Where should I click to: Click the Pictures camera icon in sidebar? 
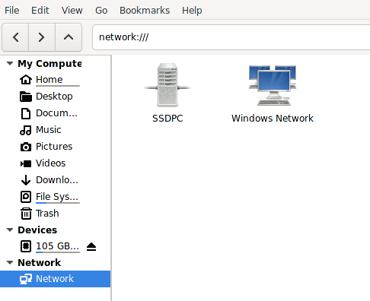[x=26, y=147]
